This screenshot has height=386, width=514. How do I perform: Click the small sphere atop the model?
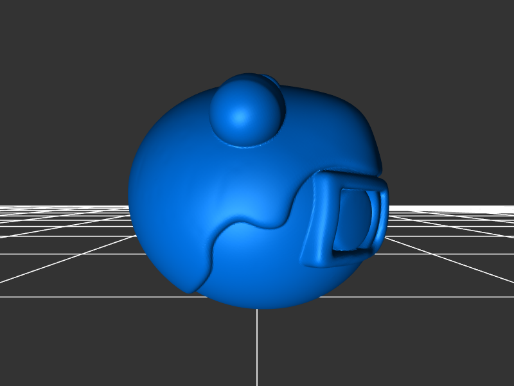point(246,108)
